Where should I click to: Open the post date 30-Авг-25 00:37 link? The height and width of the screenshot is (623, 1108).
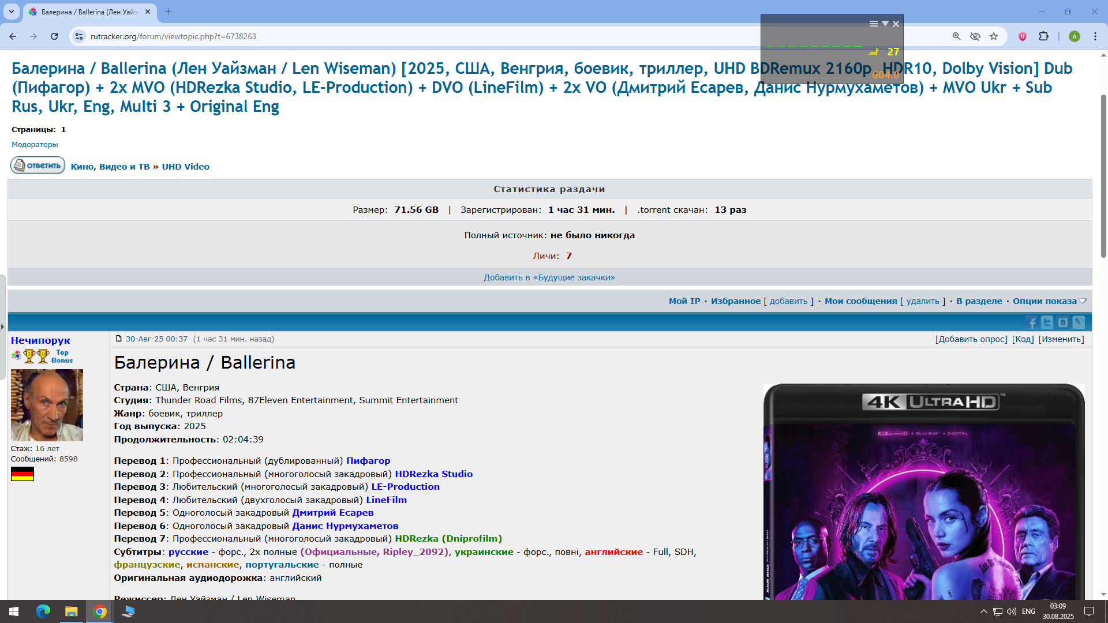pyautogui.click(x=156, y=339)
